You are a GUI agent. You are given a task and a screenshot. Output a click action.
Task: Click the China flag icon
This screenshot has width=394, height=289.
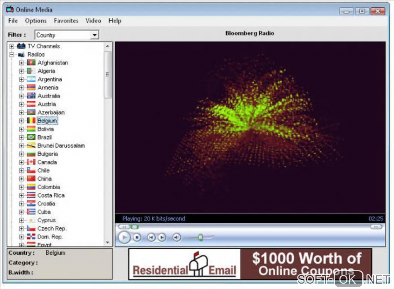pyautogui.click(x=31, y=178)
